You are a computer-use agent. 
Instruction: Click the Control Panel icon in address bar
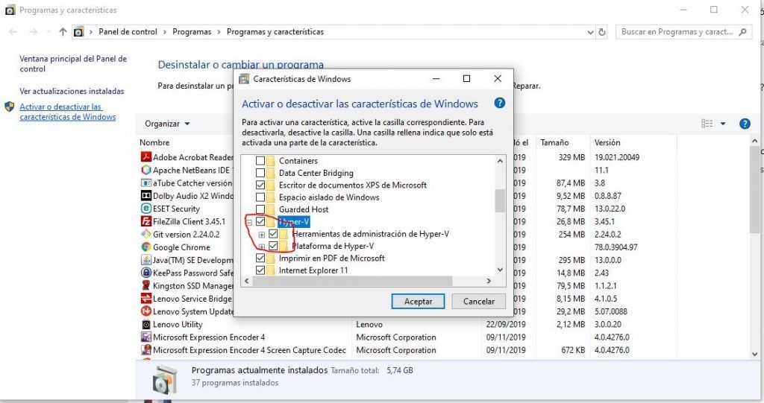[78, 32]
